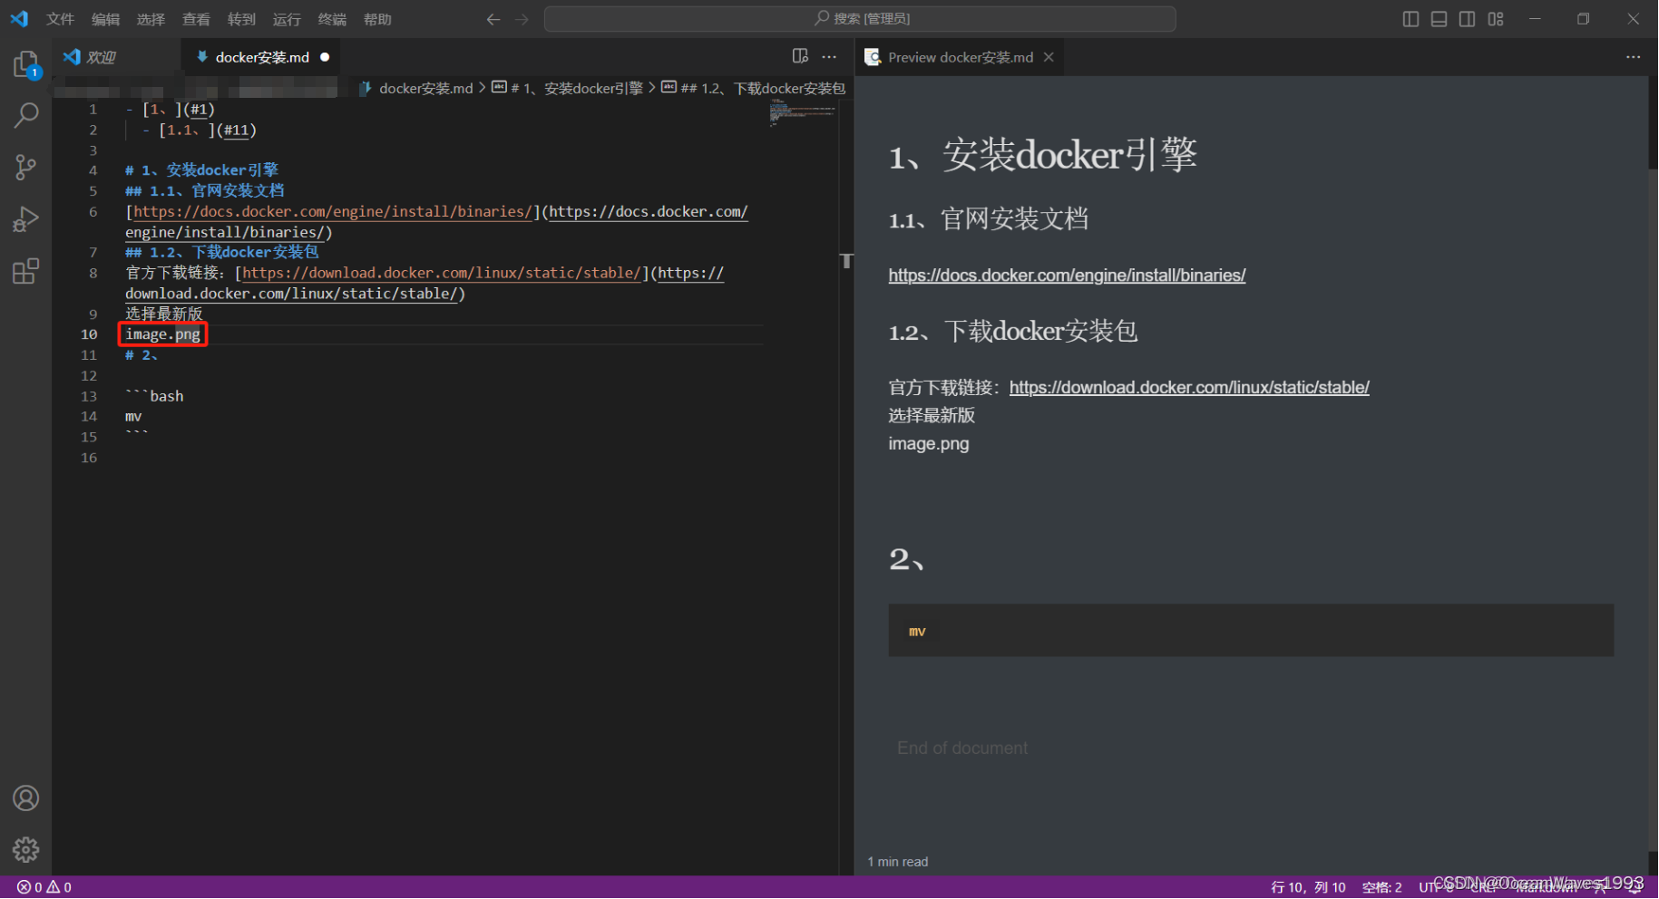Open the 编辑 menu
This screenshot has height=899, width=1659.
tap(105, 19)
